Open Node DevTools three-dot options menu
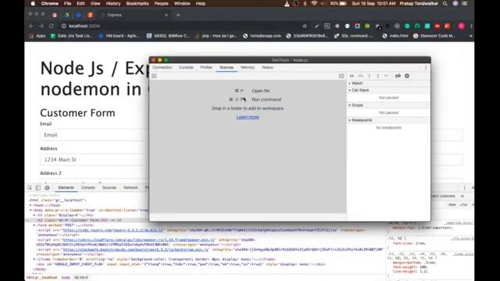The height and width of the screenshot is (281, 500). pos(426,67)
